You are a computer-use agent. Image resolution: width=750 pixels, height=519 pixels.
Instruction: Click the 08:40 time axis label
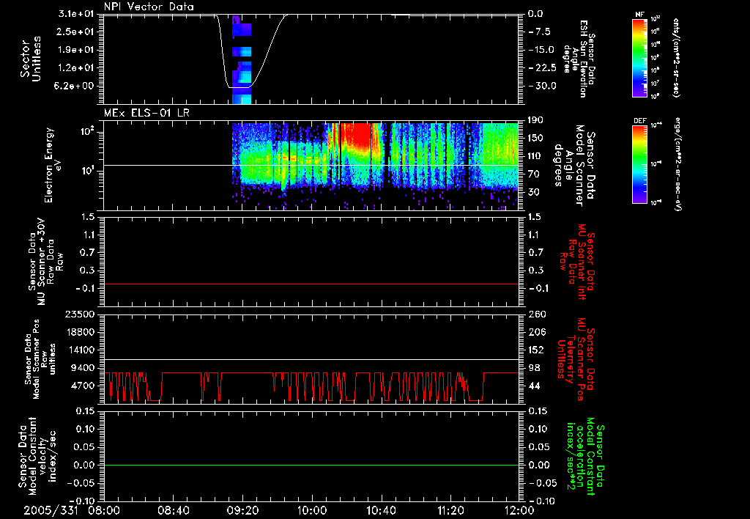pyautogui.click(x=174, y=510)
